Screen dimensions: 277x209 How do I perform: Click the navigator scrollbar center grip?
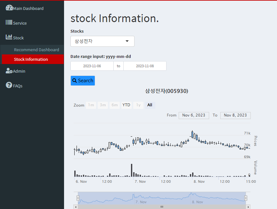162,207
